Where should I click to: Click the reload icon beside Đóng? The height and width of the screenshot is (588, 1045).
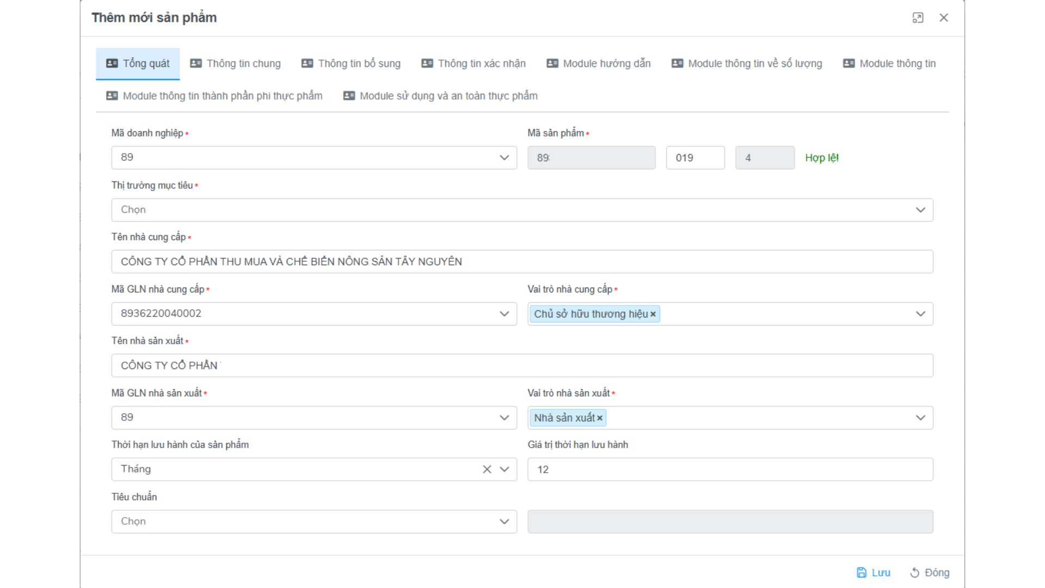point(914,572)
